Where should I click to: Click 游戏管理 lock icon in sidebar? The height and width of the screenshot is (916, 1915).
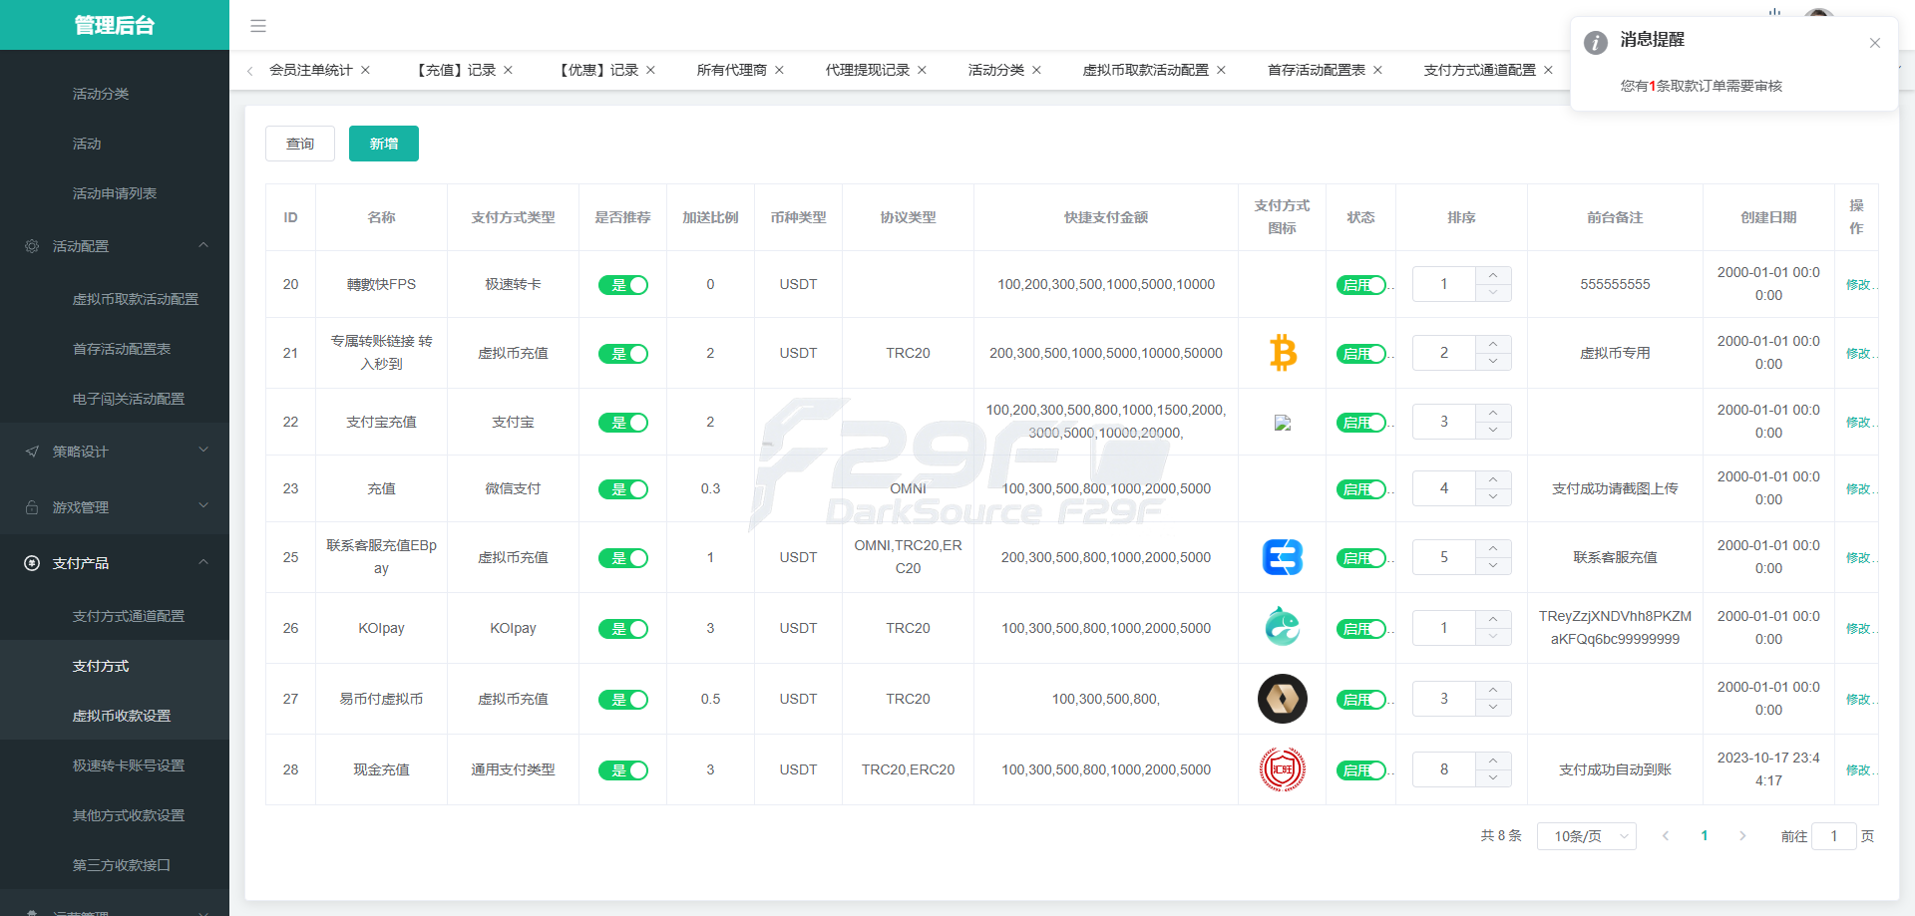32,507
